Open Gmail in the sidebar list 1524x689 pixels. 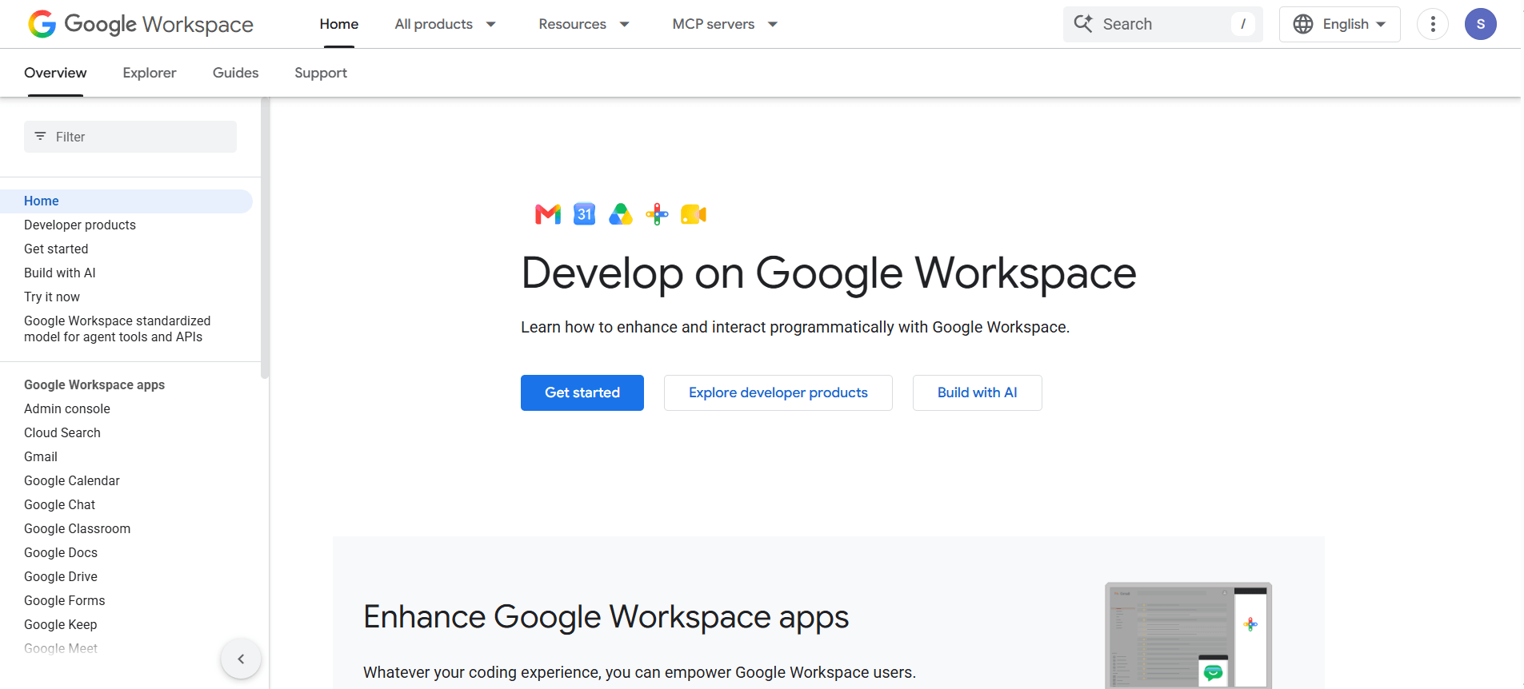point(41,456)
